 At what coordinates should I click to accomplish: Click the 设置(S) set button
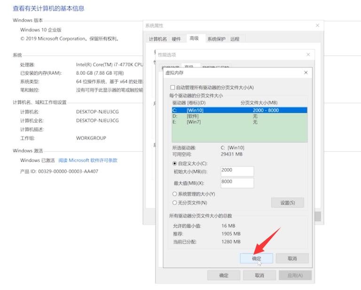tap(288, 203)
